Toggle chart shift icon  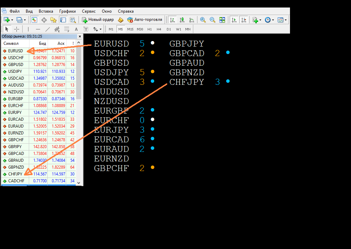tap(244, 20)
